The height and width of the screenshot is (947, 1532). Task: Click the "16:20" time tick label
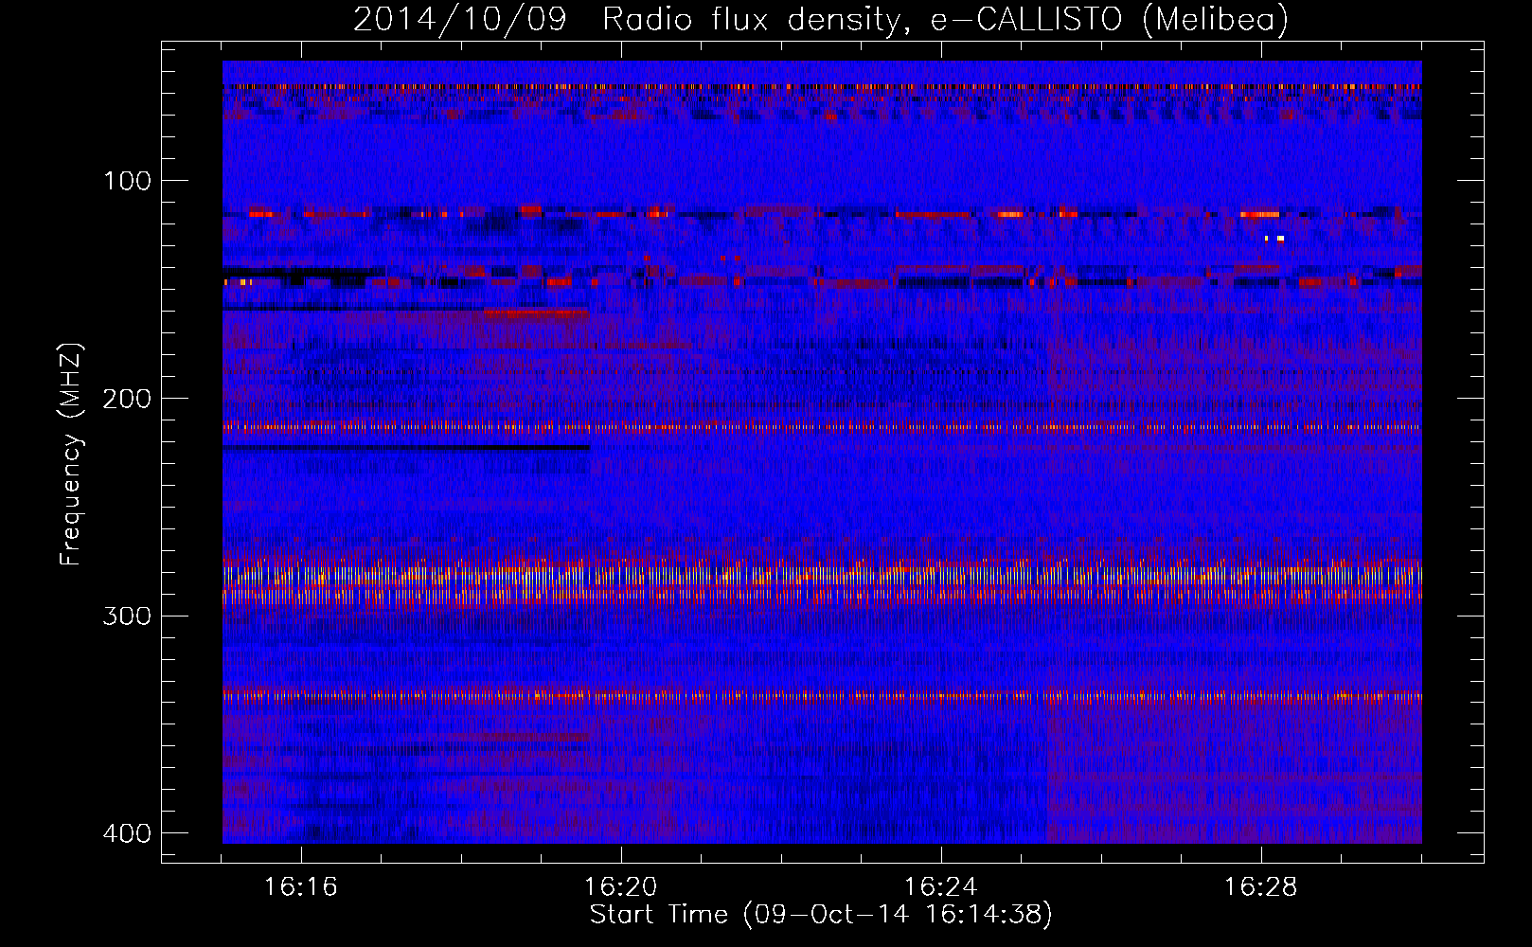[621, 887]
